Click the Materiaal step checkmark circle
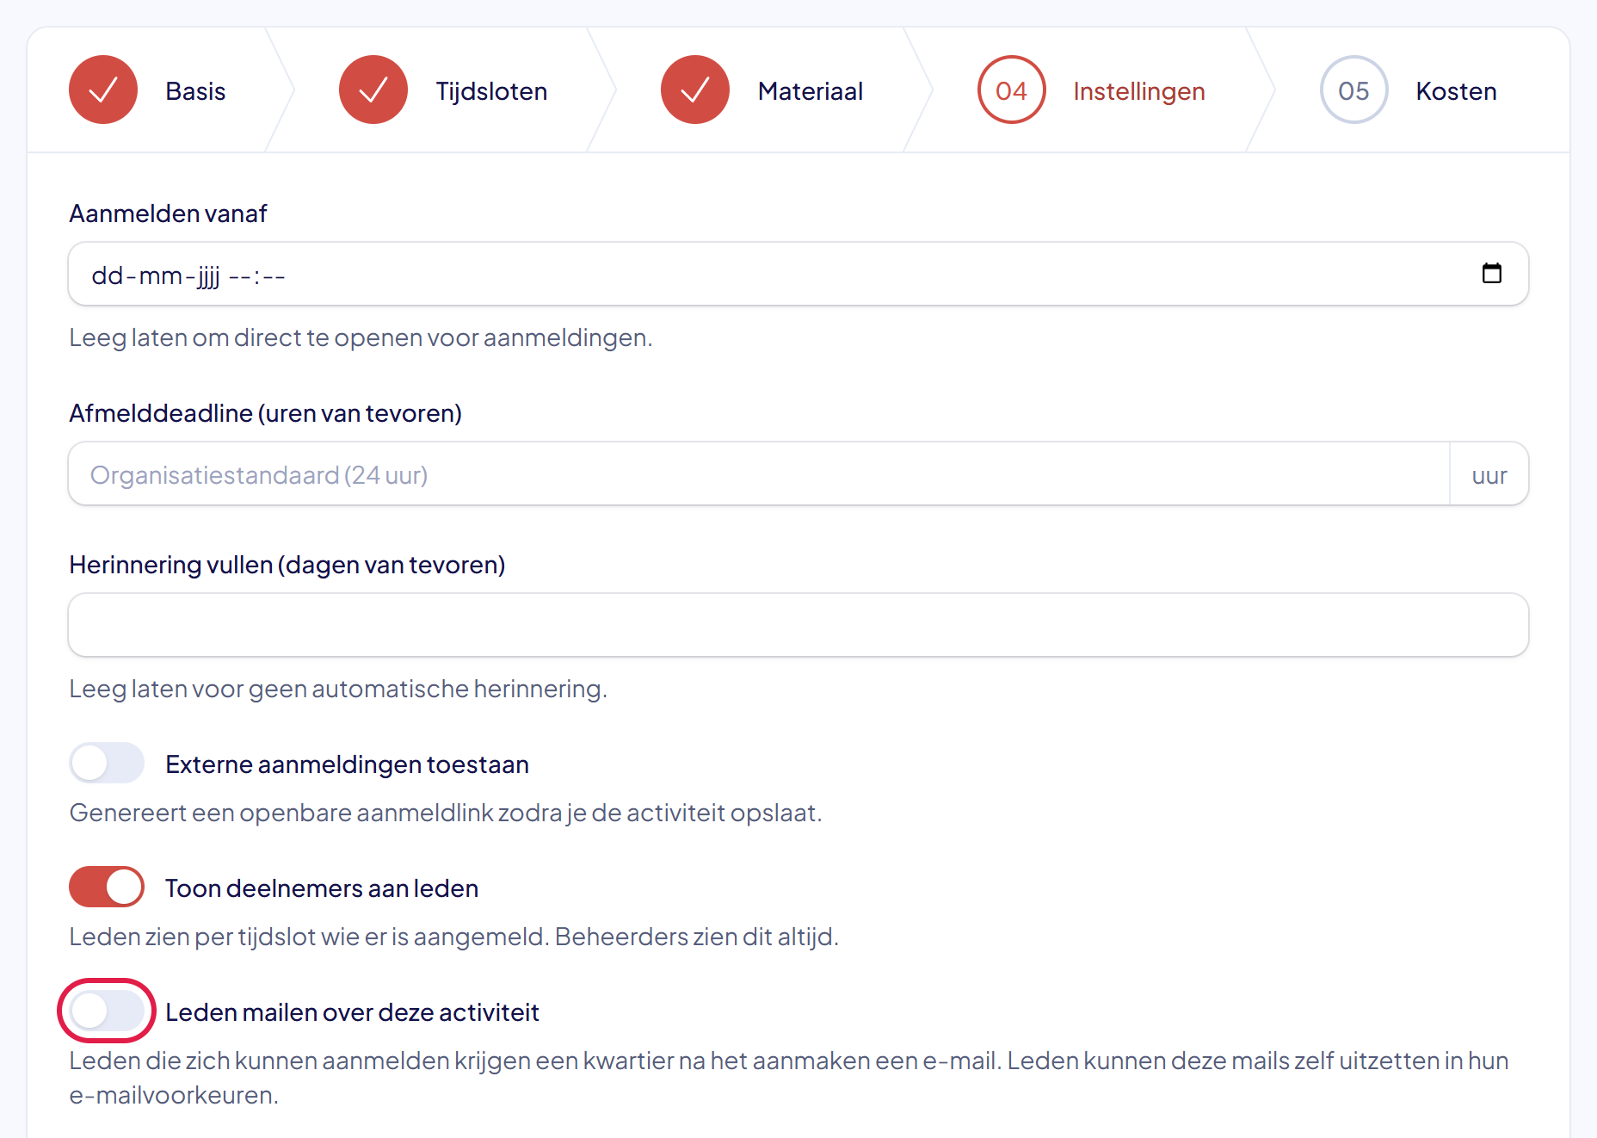1597x1138 pixels. pos(695,90)
